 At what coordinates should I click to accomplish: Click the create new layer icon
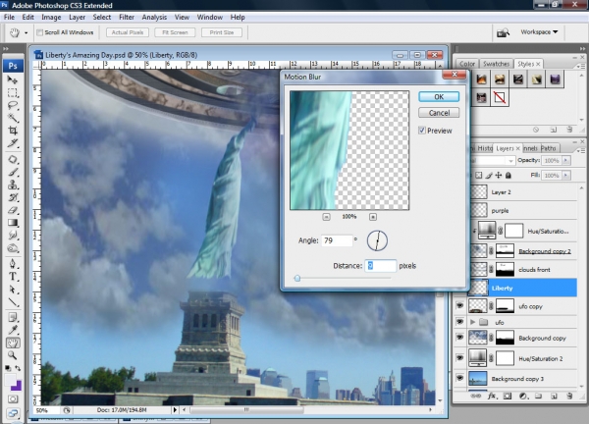pyautogui.click(x=554, y=396)
